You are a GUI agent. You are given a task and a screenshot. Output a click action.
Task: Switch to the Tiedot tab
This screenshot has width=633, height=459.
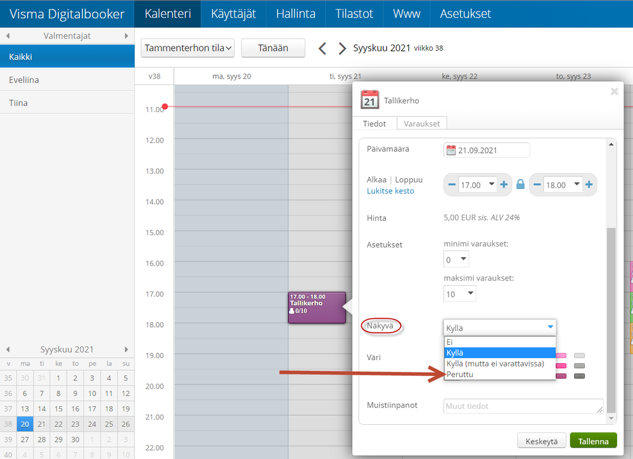(x=374, y=124)
